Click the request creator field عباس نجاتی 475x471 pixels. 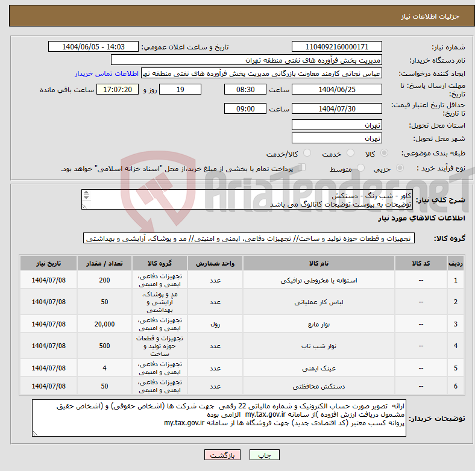[x=262, y=73]
